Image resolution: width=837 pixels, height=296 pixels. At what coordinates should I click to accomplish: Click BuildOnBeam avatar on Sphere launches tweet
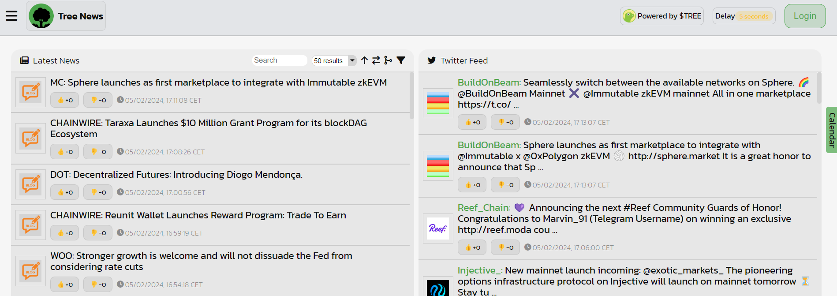pyautogui.click(x=438, y=166)
